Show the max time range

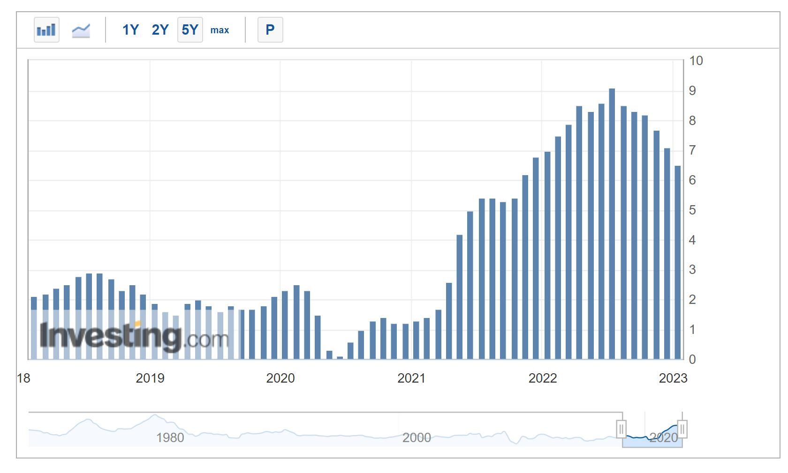click(x=220, y=30)
